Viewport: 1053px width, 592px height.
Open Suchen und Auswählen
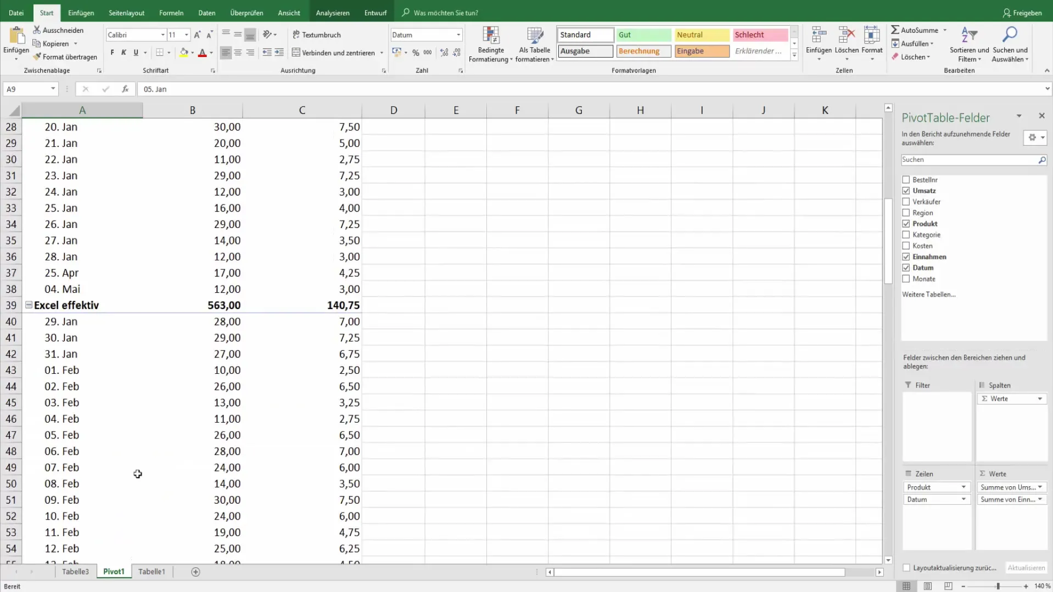(1010, 44)
